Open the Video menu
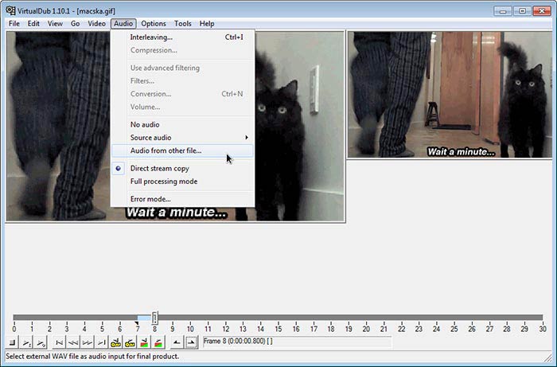The width and height of the screenshot is (557, 367). (x=96, y=24)
